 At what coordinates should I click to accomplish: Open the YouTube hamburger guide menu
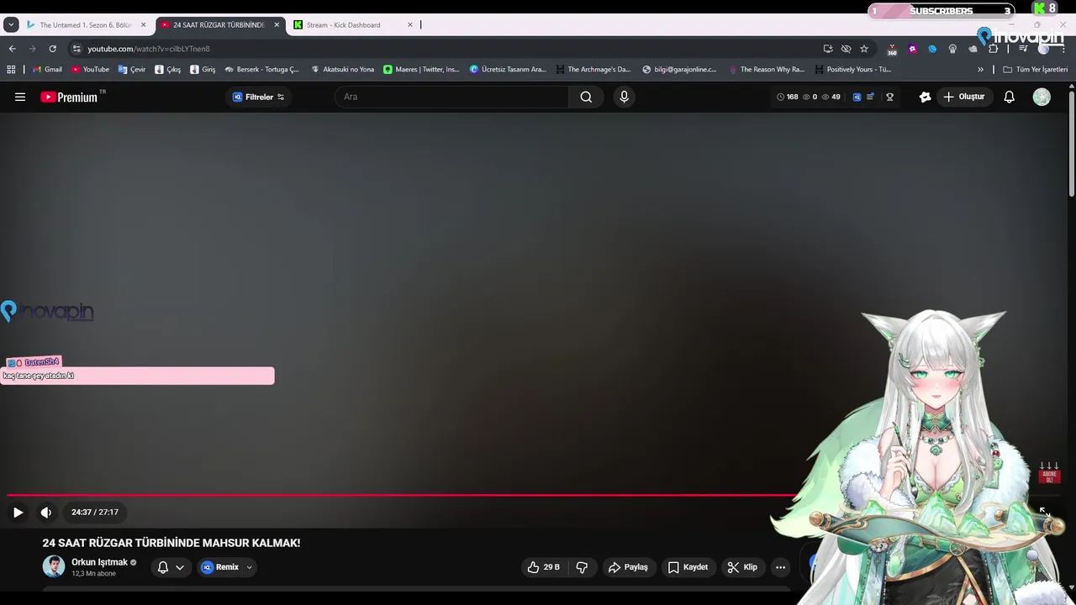[20, 97]
